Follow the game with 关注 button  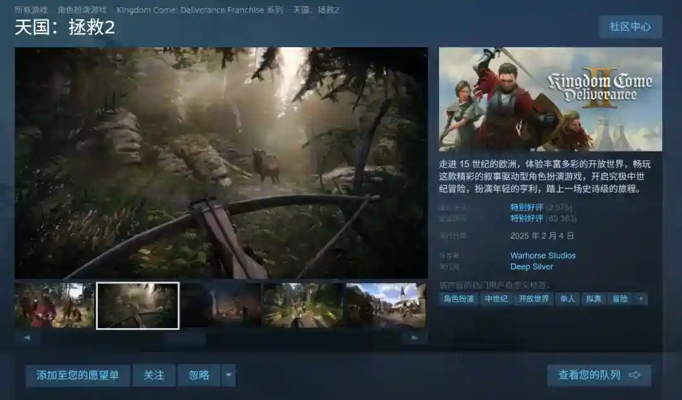[154, 375]
